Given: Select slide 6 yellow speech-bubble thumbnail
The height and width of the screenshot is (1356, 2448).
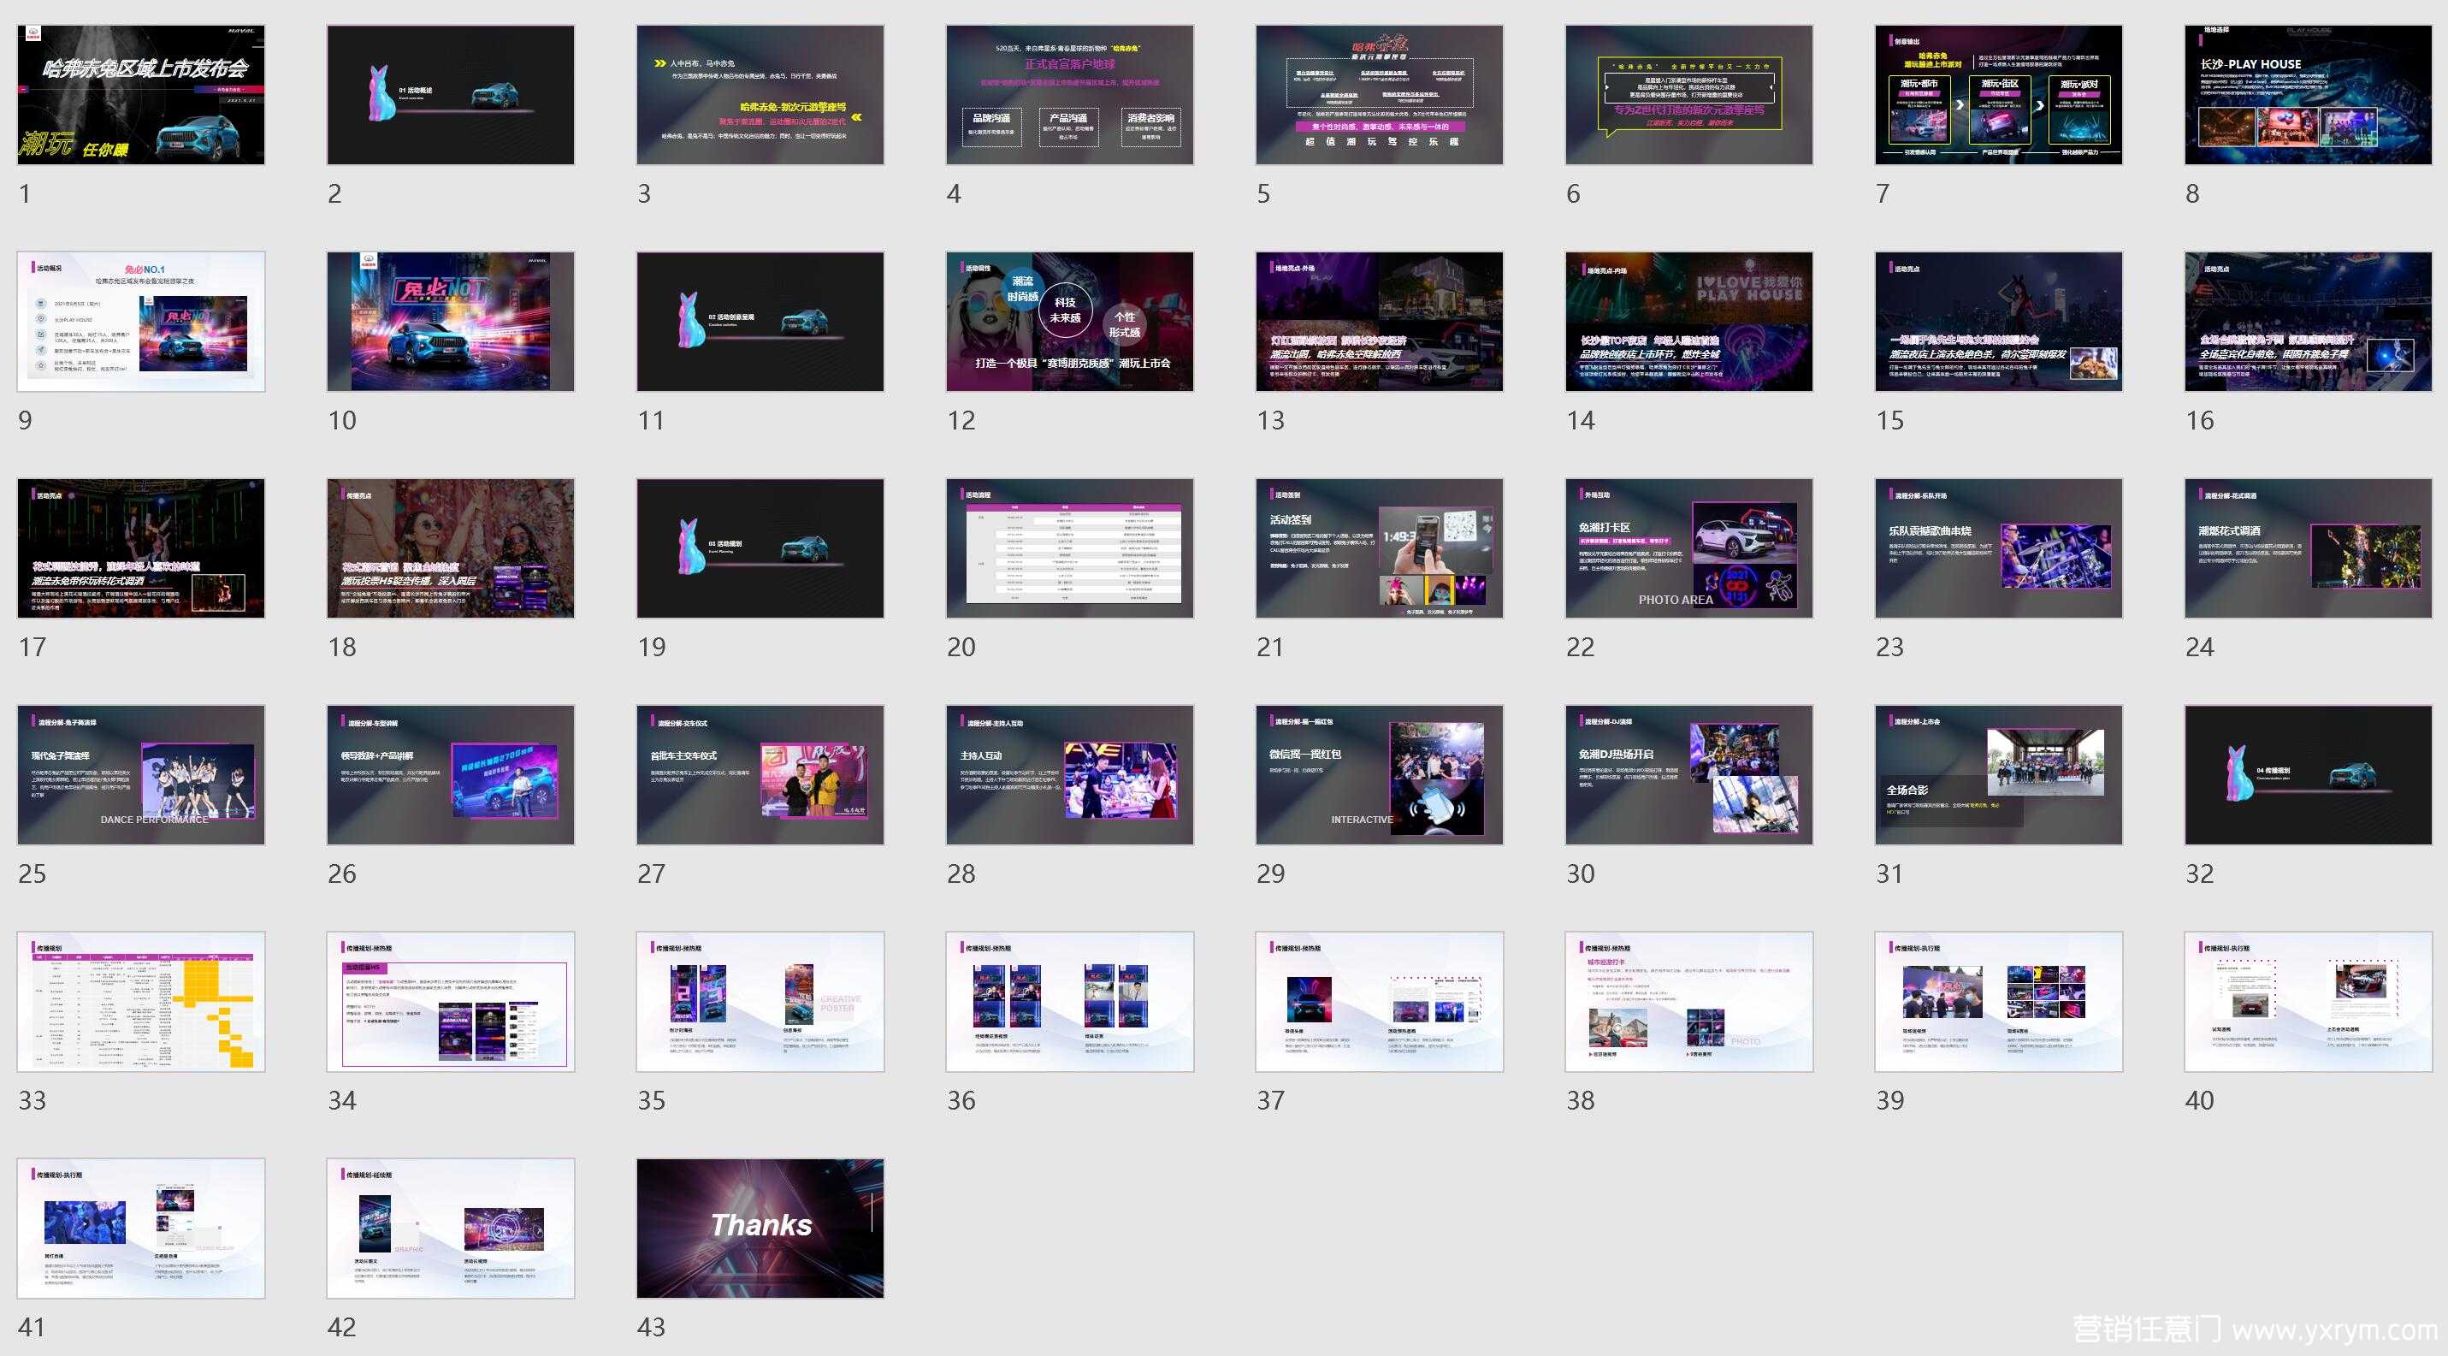Looking at the screenshot, I should (1689, 95).
